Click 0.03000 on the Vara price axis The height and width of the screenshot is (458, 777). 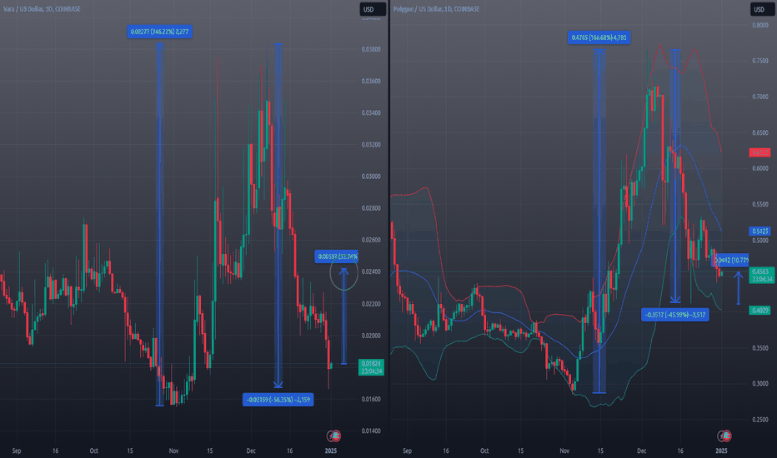(x=371, y=177)
